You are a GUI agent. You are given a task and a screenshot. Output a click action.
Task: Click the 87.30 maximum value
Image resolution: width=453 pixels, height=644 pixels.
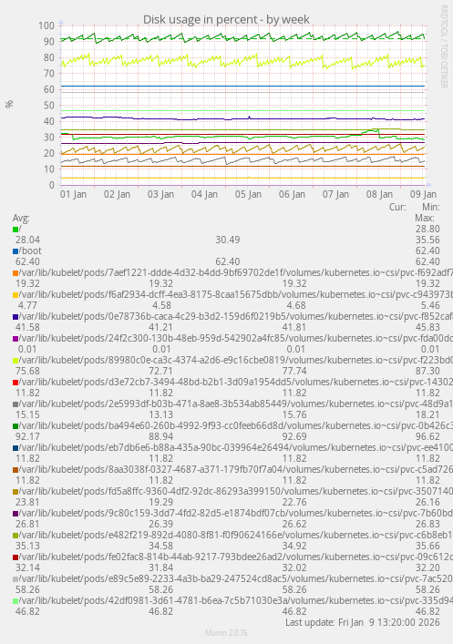427,371
